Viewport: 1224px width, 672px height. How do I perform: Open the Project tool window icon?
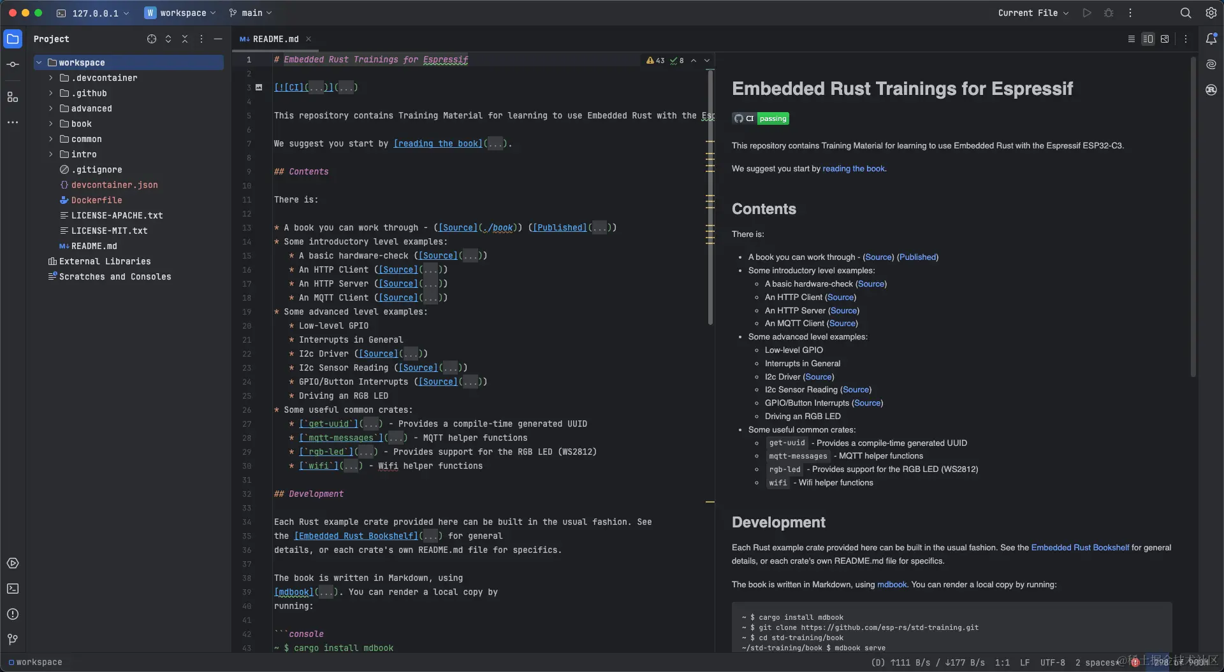[x=13, y=39]
